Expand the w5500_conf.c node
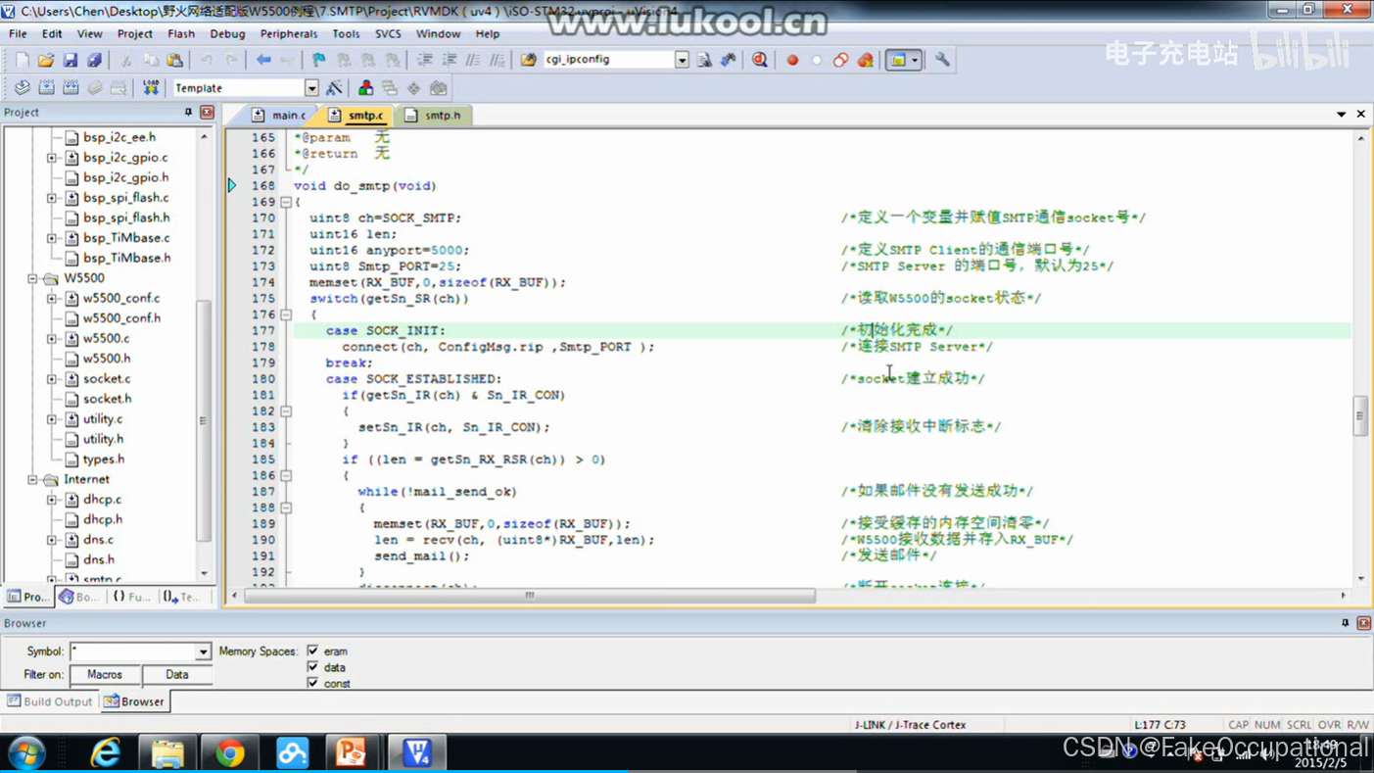The width and height of the screenshot is (1374, 773). coord(52,298)
